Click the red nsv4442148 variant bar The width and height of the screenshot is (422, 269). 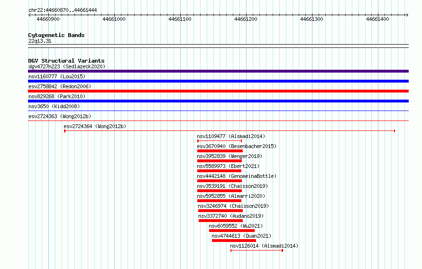click(220, 181)
